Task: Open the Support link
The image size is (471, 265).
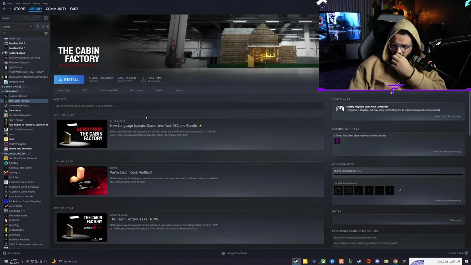Action: [x=180, y=90]
